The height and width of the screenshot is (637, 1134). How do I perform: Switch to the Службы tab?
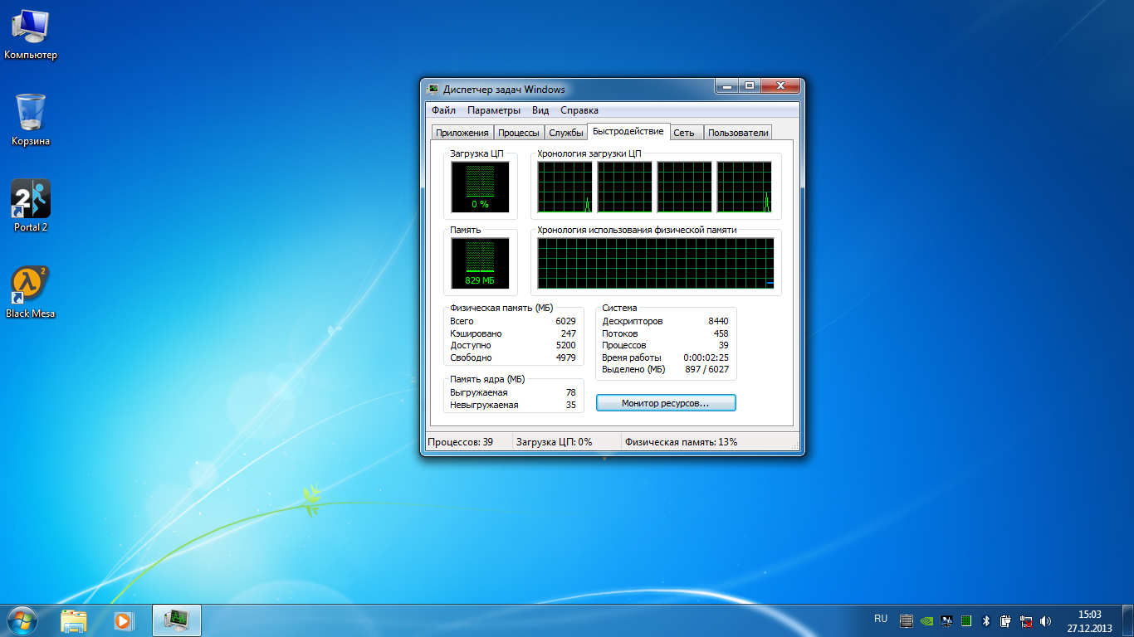tap(565, 133)
